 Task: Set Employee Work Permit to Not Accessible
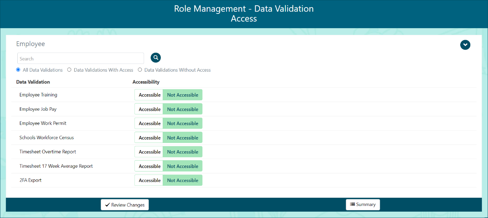pyautogui.click(x=183, y=123)
